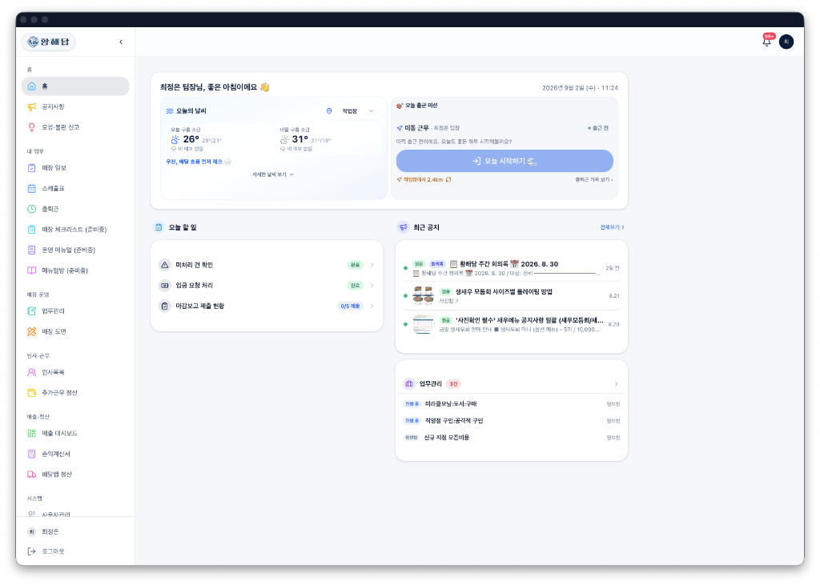Click the 최정은 profile entry in sidebar

[75, 531]
